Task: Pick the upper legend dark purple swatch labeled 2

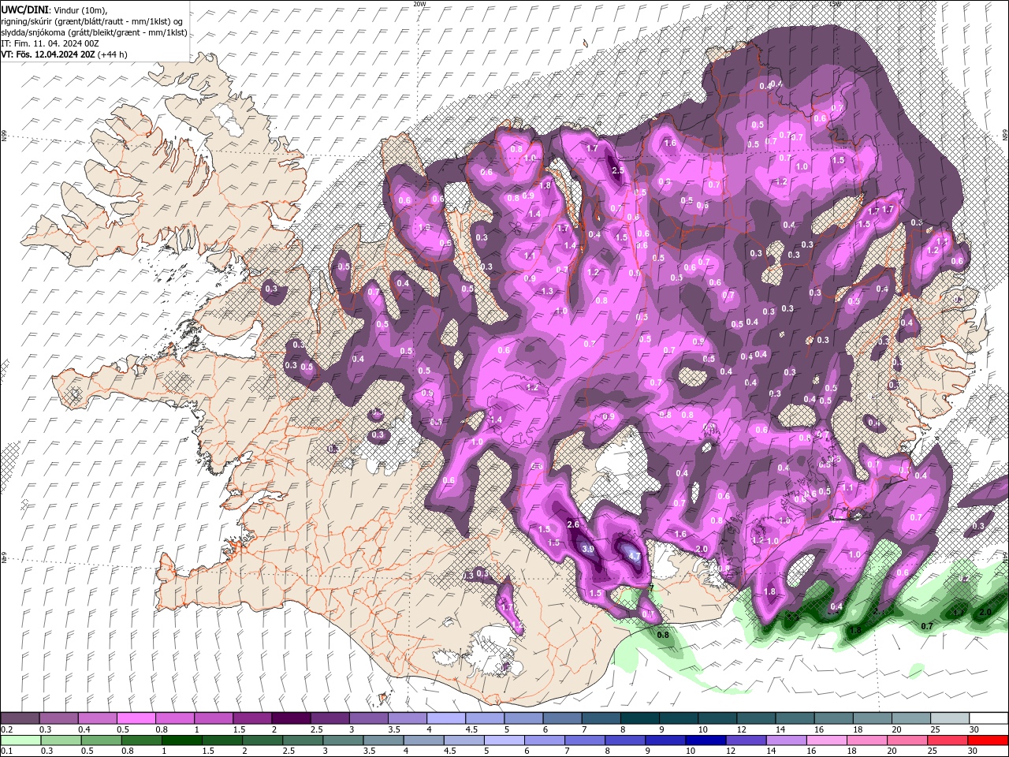Action: (291, 718)
